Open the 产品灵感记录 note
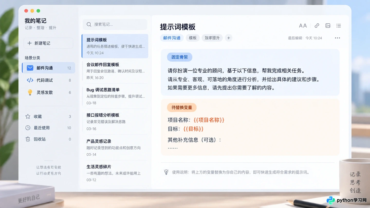The image size is (370, 208). click(115, 147)
